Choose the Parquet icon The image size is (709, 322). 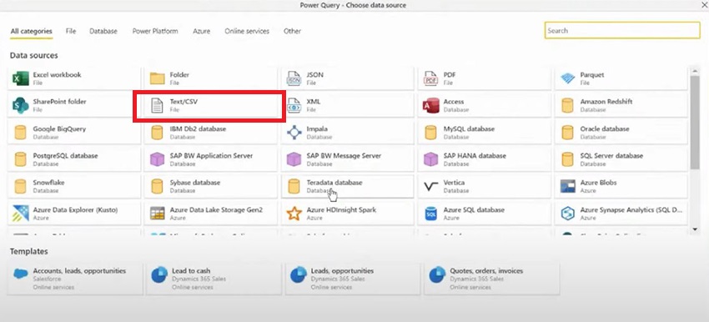567,78
